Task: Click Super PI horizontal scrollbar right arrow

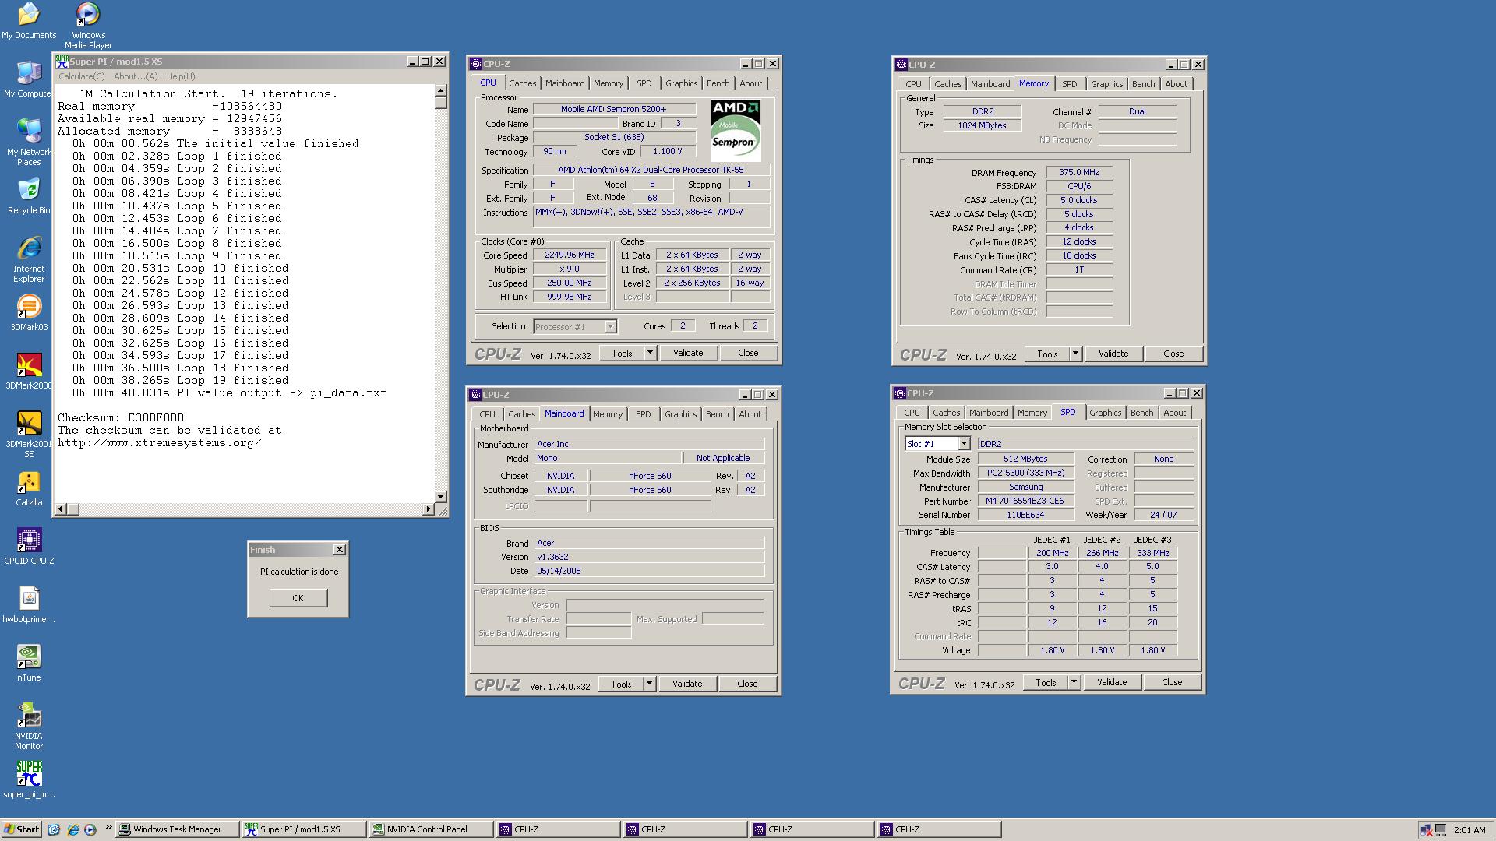Action: point(428,509)
